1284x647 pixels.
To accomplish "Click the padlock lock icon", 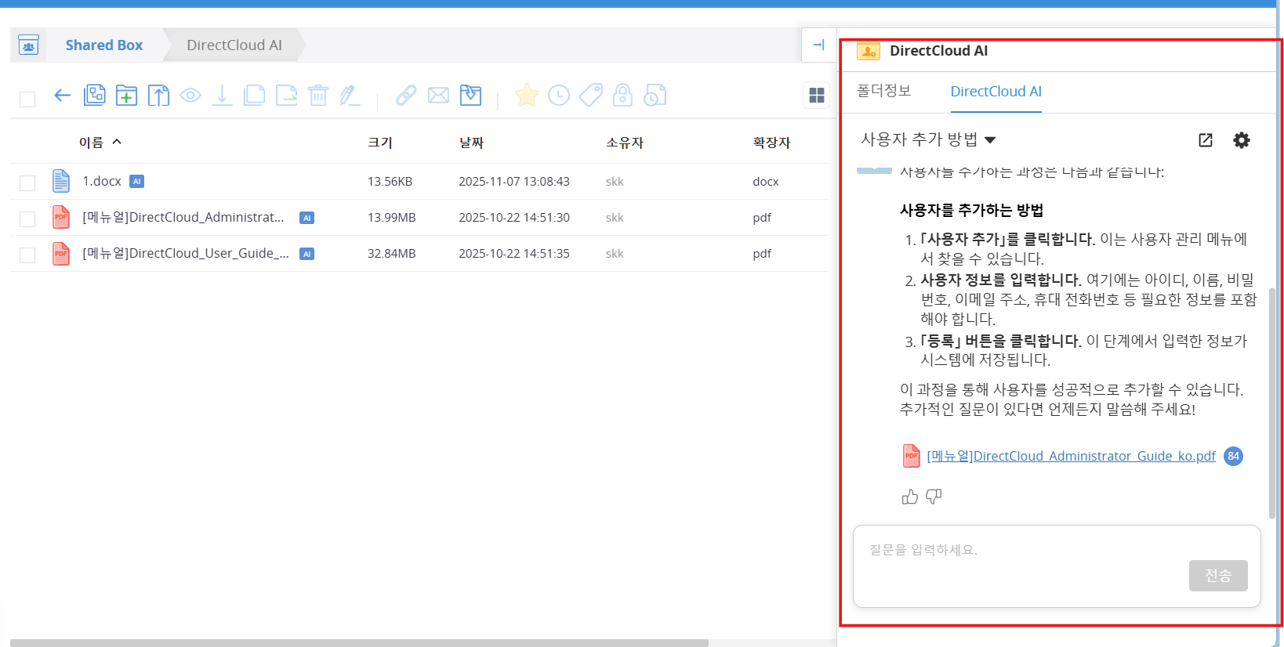I will (622, 96).
